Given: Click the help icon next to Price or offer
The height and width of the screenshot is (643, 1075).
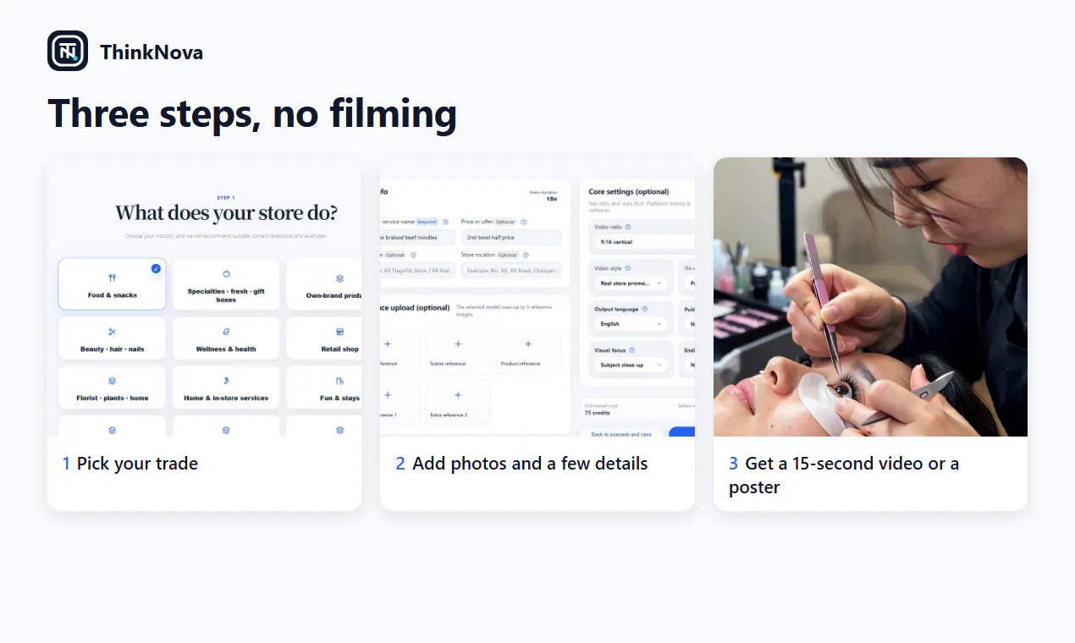Looking at the screenshot, I should pyautogui.click(x=524, y=222).
